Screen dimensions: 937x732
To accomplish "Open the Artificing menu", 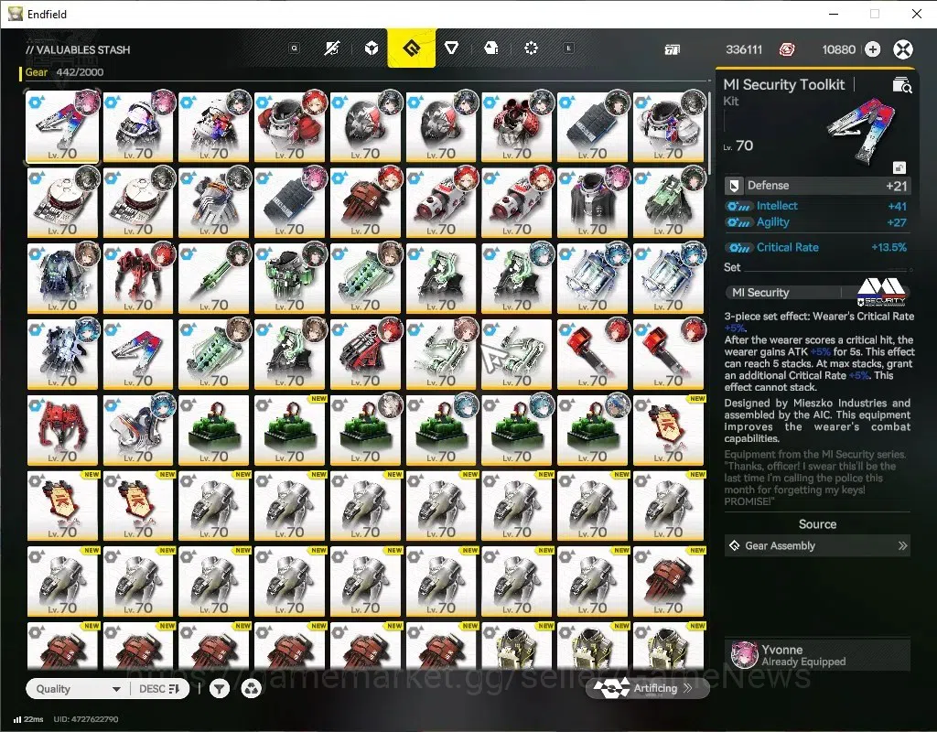I will tap(647, 688).
